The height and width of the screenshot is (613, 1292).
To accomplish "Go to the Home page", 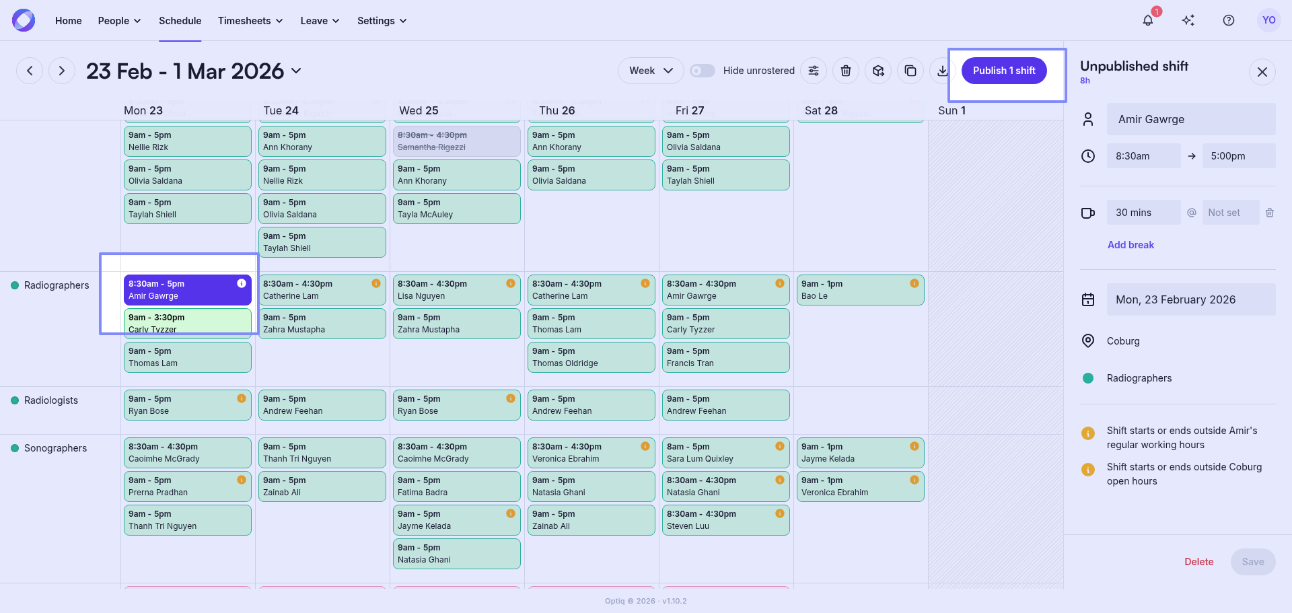I will coord(68,21).
